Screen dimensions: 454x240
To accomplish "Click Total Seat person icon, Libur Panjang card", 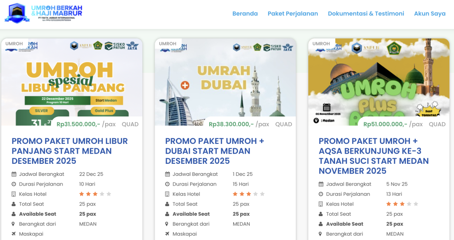I will pyautogui.click(x=14, y=204).
